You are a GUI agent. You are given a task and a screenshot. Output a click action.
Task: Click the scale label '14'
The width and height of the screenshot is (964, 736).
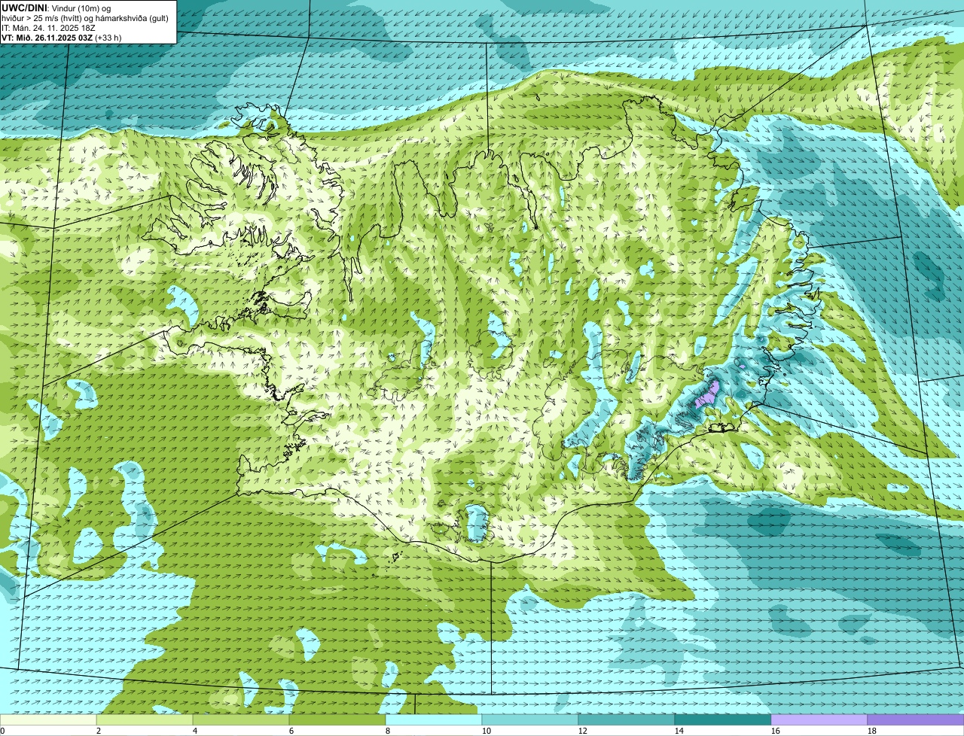pyautogui.click(x=679, y=731)
